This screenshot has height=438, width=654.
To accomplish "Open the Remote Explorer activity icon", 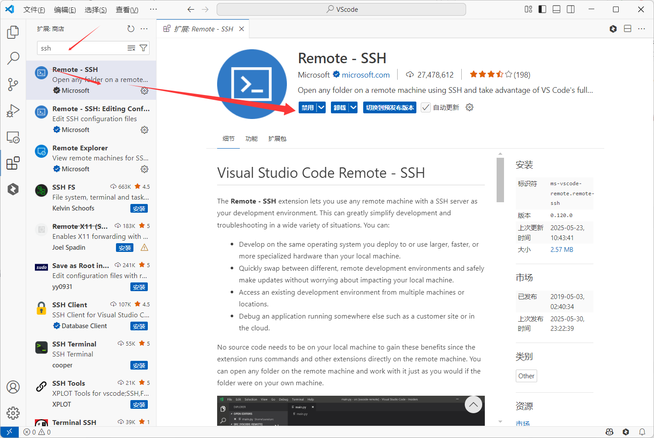I will click(x=13, y=137).
